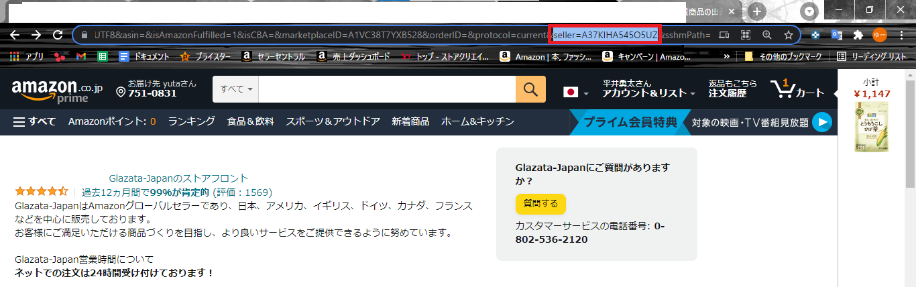Close the current browser tab
This screenshot has width=916, height=287.
732,11
